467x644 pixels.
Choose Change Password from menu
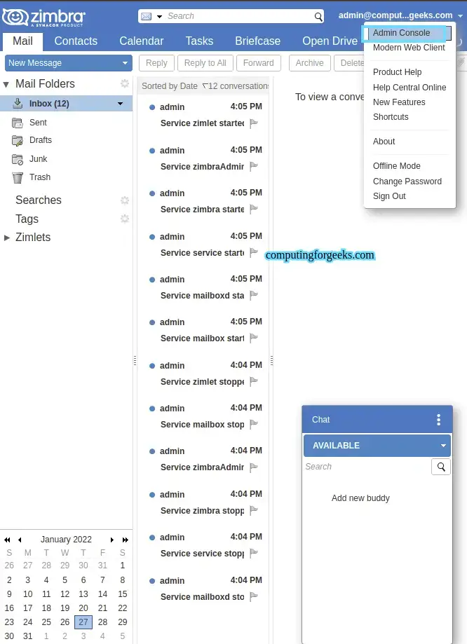[407, 181]
